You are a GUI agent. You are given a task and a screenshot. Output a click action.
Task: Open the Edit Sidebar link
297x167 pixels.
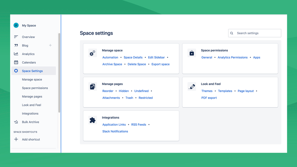coord(156,57)
